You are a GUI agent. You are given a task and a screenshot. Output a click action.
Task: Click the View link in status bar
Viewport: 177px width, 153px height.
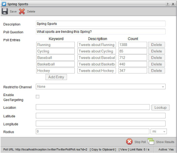(124, 150)
